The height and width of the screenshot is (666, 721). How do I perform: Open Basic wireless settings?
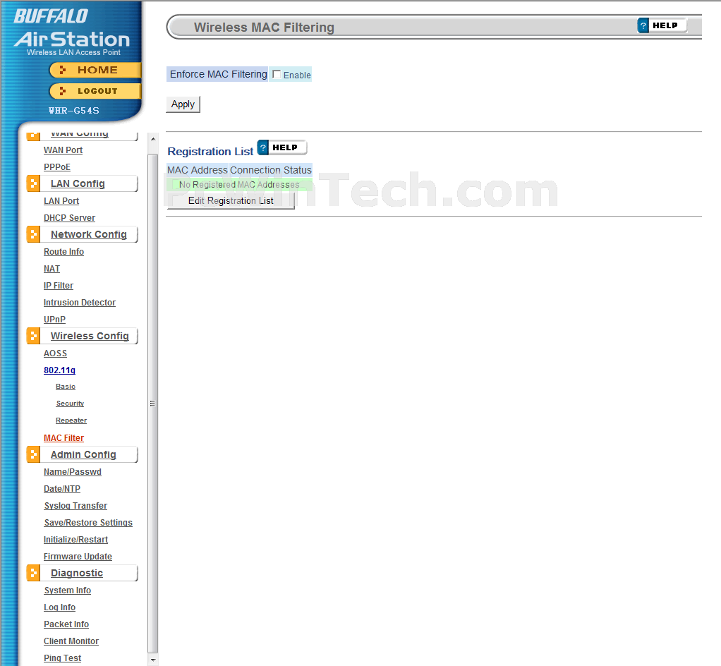pos(66,387)
